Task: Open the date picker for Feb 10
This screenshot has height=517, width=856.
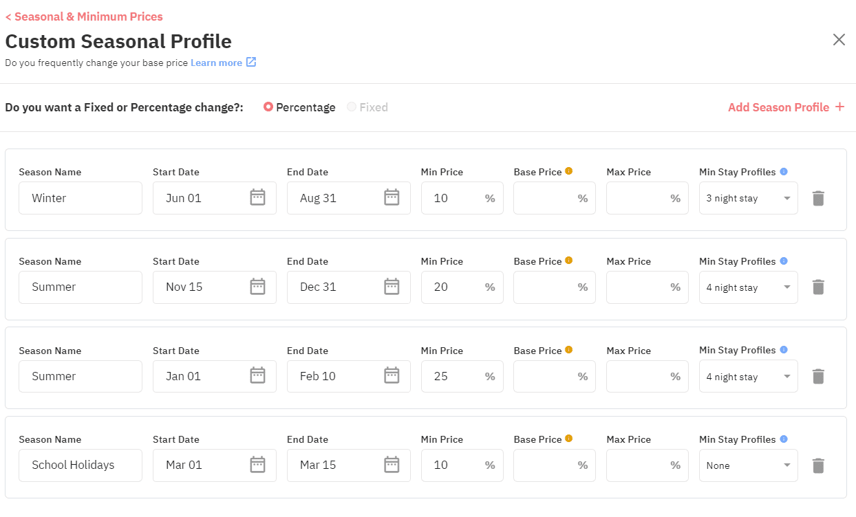Action: click(x=392, y=375)
